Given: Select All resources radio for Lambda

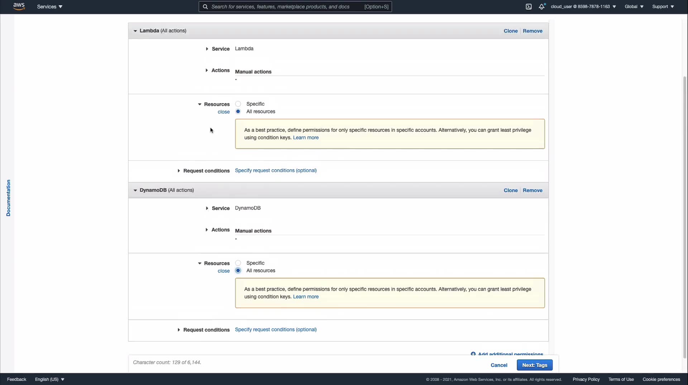Looking at the screenshot, I should click(x=238, y=112).
